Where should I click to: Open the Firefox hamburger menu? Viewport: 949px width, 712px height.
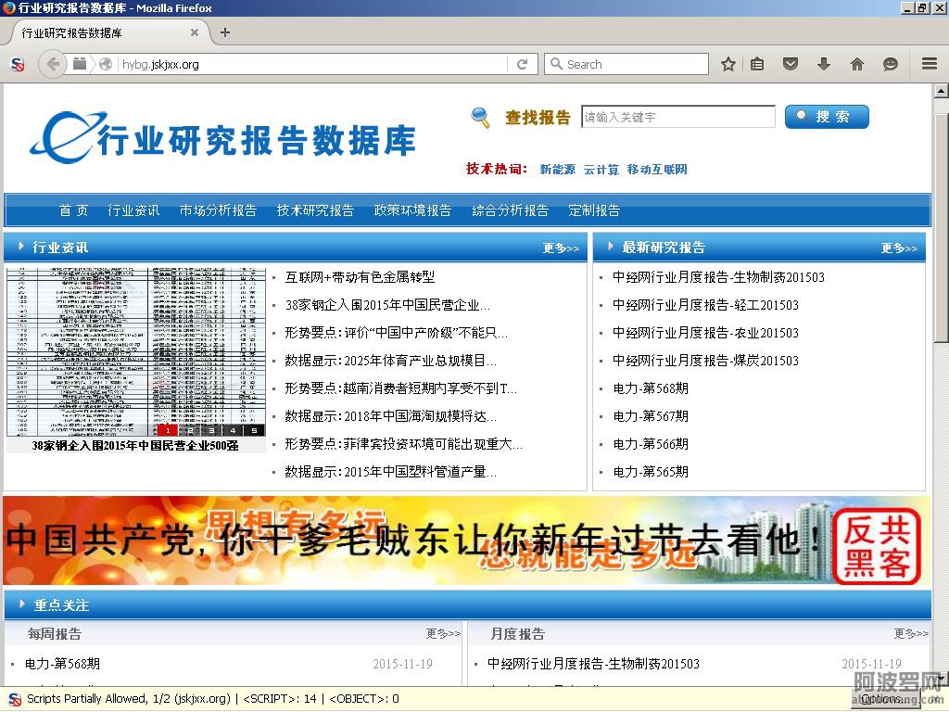click(929, 64)
